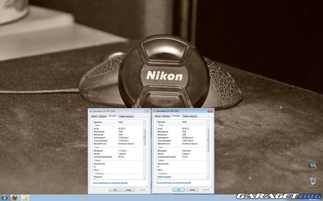323x201 pixels.
Task: Open the Windows Start menu
Action: (5, 196)
